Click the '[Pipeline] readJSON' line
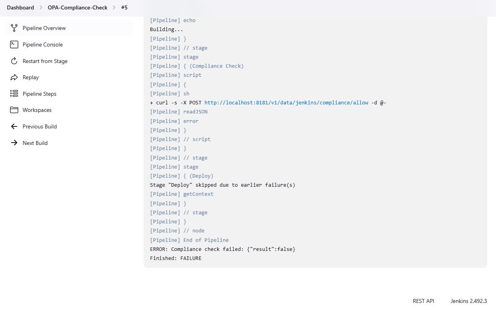The image size is (496, 310). (179, 112)
